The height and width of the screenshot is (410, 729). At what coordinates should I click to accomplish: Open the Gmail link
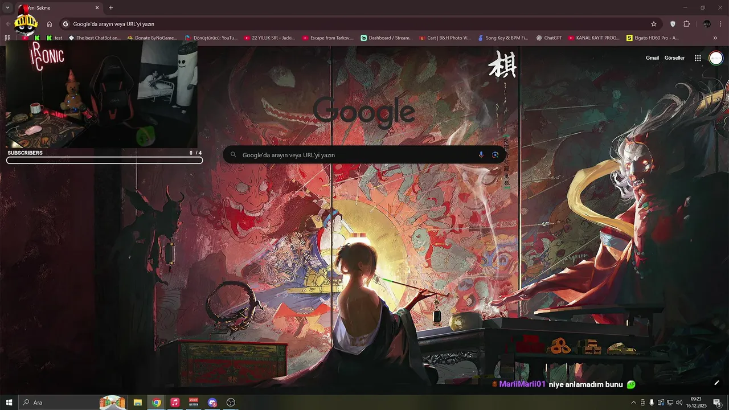pyautogui.click(x=652, y=58)
